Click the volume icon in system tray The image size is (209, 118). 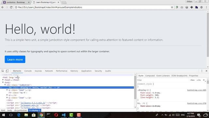click(173, 115)
